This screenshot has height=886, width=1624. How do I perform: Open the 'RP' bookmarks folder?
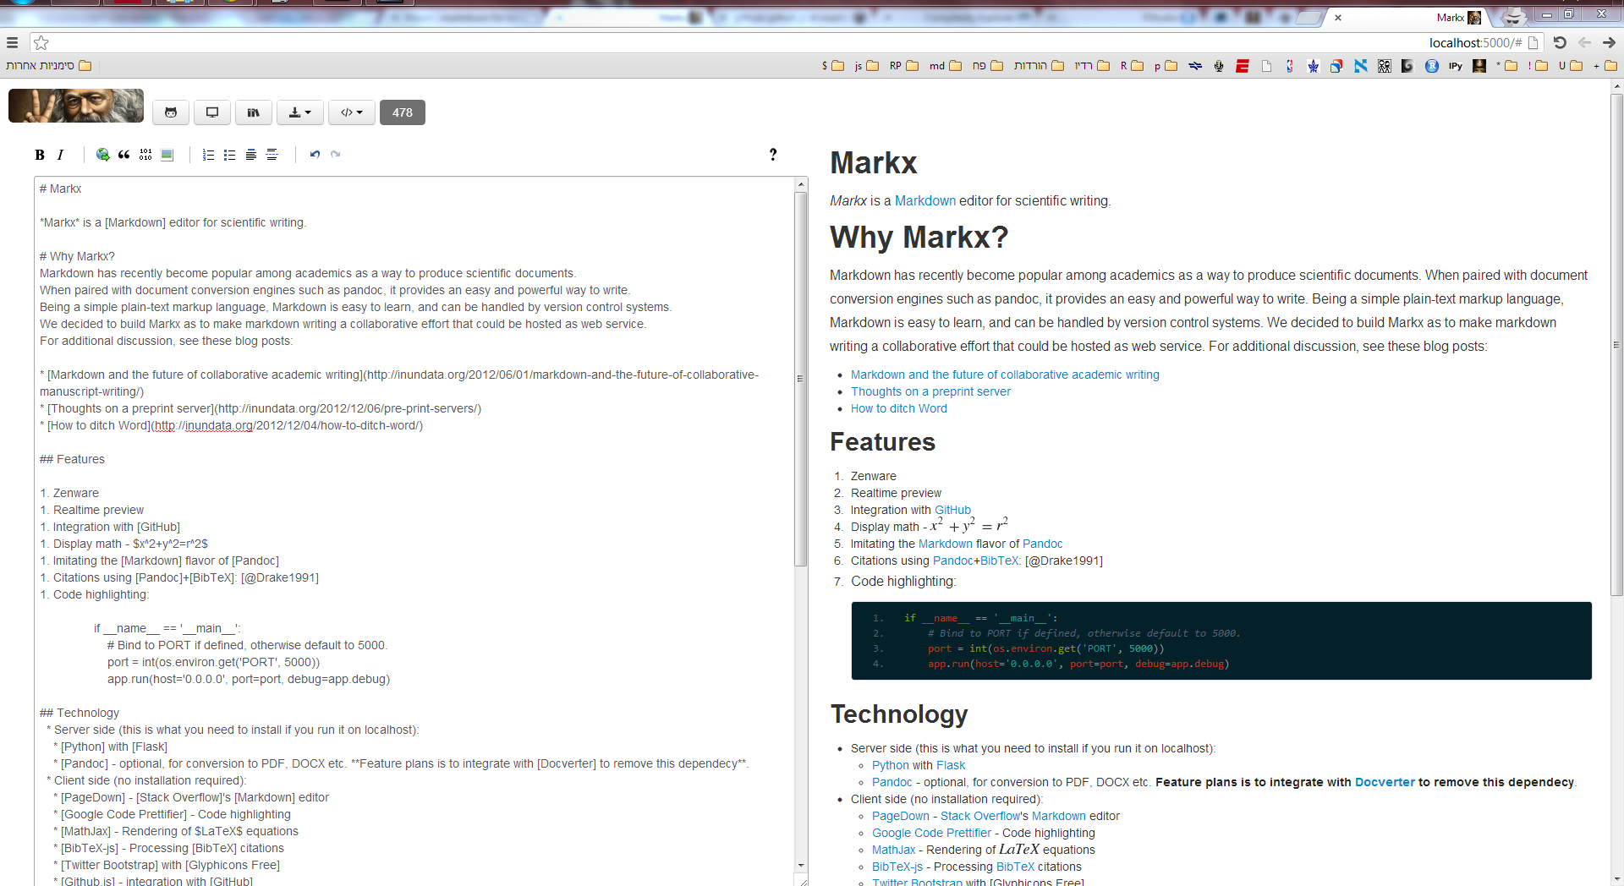[904, 66]
